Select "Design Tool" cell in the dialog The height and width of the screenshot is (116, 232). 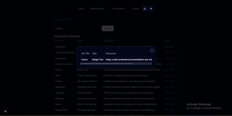(98, 59)
